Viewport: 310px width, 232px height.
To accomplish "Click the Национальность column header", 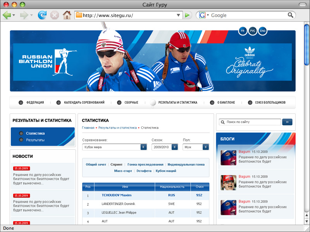I will coord(172,187).
